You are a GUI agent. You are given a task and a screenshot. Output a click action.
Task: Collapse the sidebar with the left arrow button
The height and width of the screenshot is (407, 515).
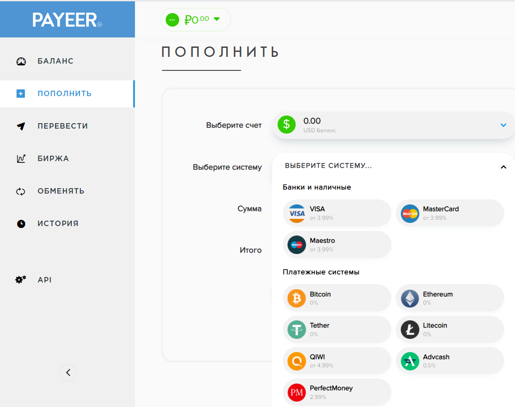(x=68, y=373)
